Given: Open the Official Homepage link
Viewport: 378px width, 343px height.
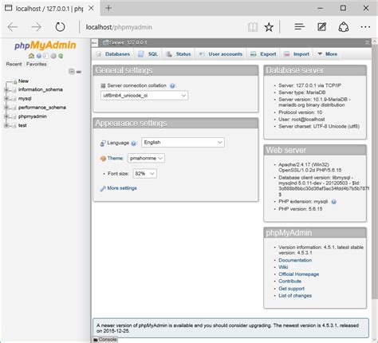Looking at the screenshot, I should click(x=298, y=274).
